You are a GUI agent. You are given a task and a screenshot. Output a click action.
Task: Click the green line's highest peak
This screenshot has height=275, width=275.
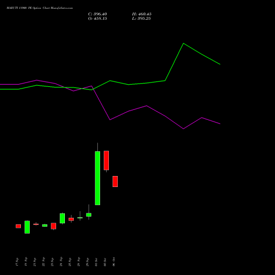(183, 43)
